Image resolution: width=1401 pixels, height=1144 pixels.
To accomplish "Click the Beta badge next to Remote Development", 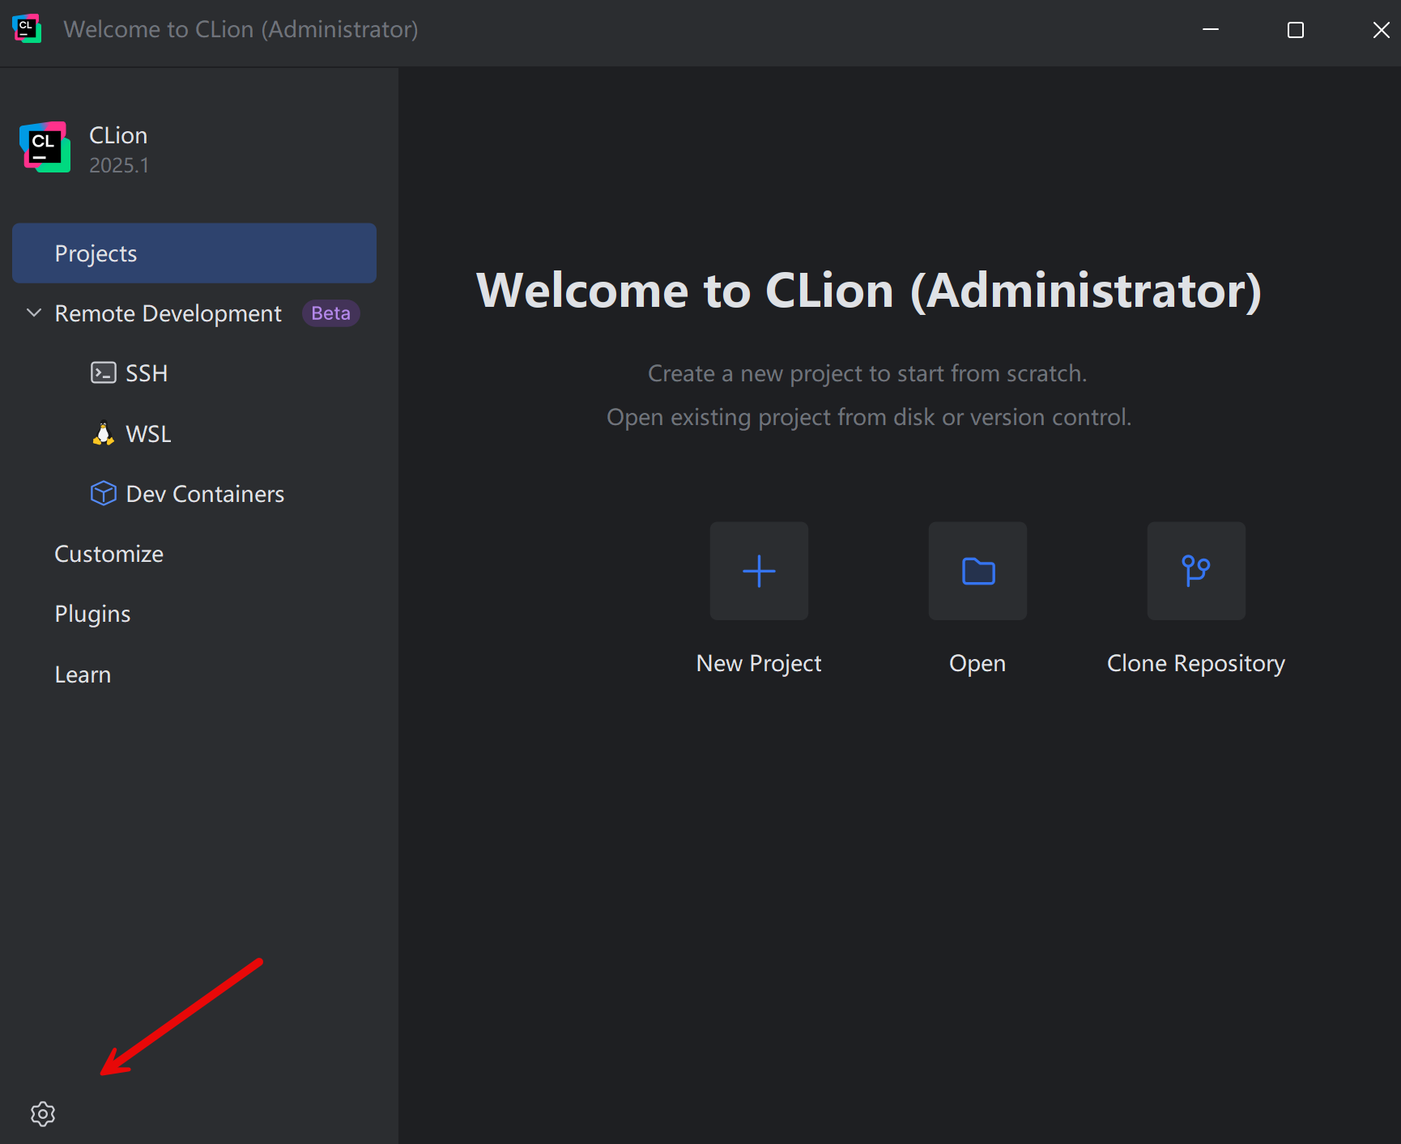I will coord(330,313).
